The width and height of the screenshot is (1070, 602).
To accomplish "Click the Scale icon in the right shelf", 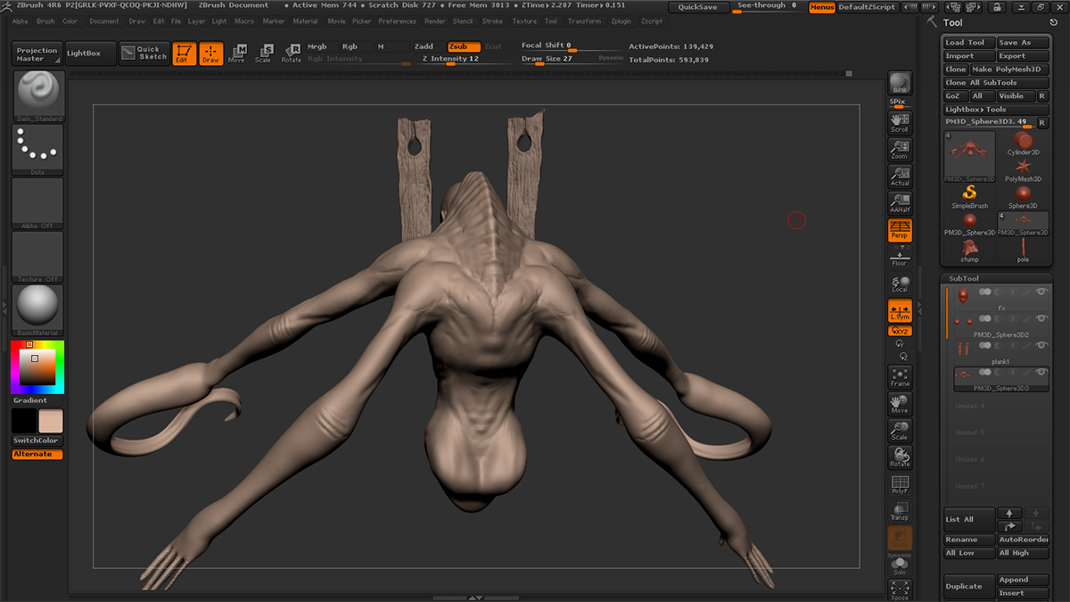I will click(x=900, y=431).
